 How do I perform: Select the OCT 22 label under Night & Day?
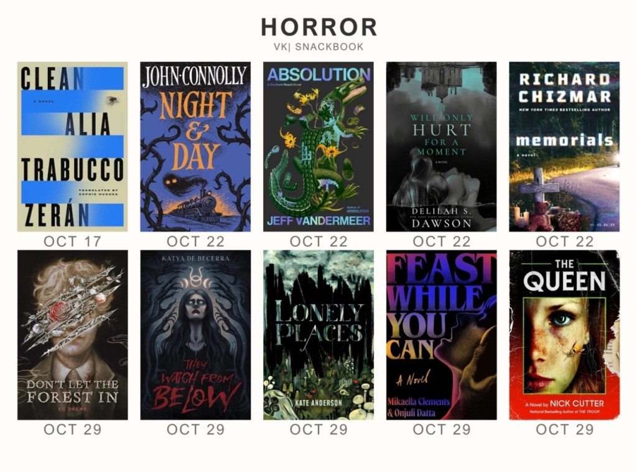click(x=195, y=242)
